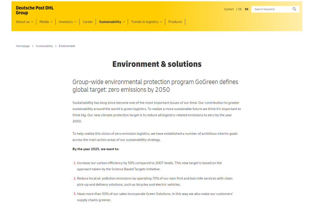Screen dimensions: 320x204
Task: Click the search magnifier icon
Action: [x=294, y=9]
